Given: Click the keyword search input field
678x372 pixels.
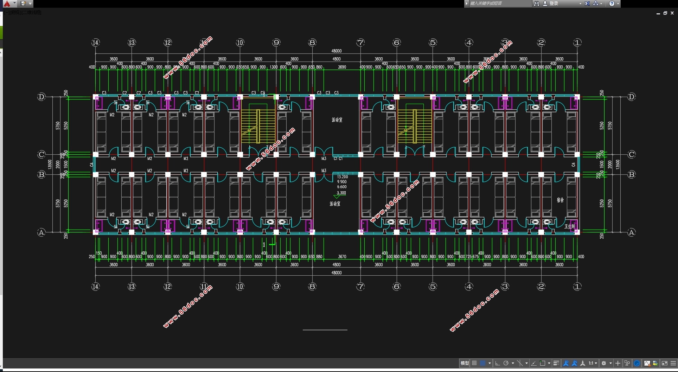Looking at the screenshot, I should click(500, 4).
